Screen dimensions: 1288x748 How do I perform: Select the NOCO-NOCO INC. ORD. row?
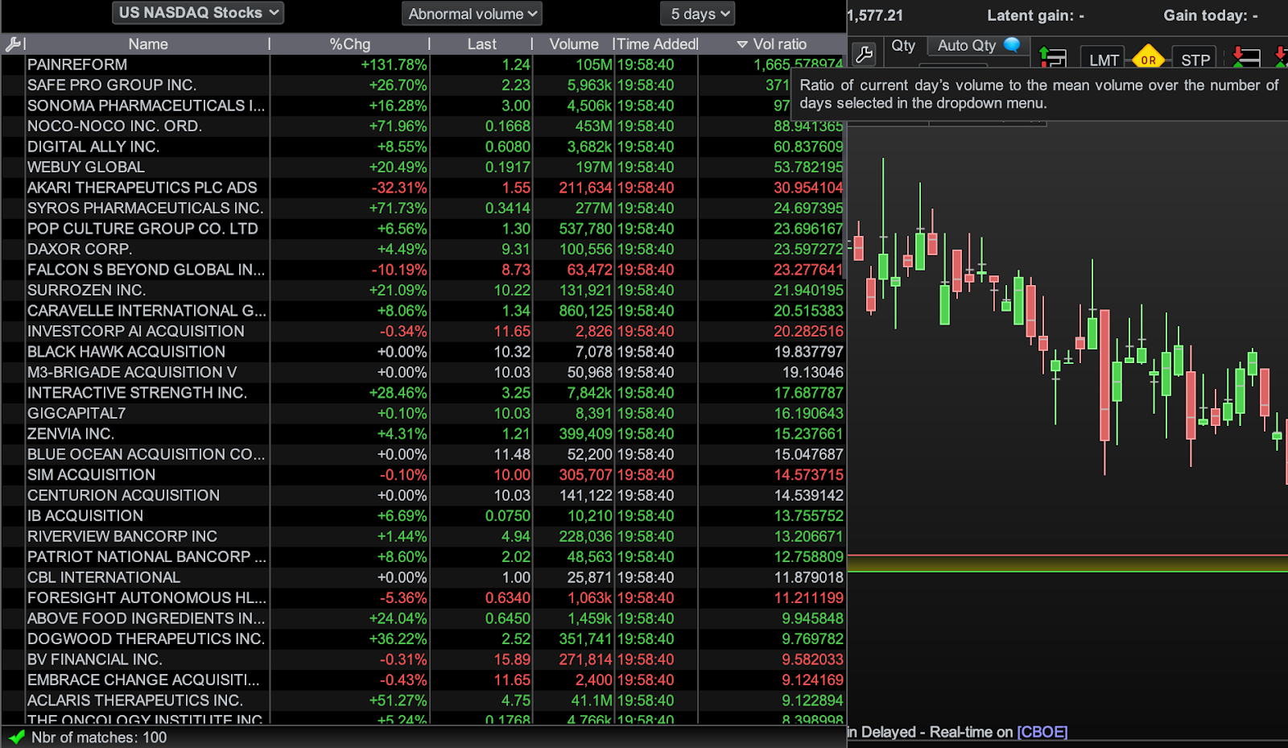pyautogui.click(x=423, y=126)
